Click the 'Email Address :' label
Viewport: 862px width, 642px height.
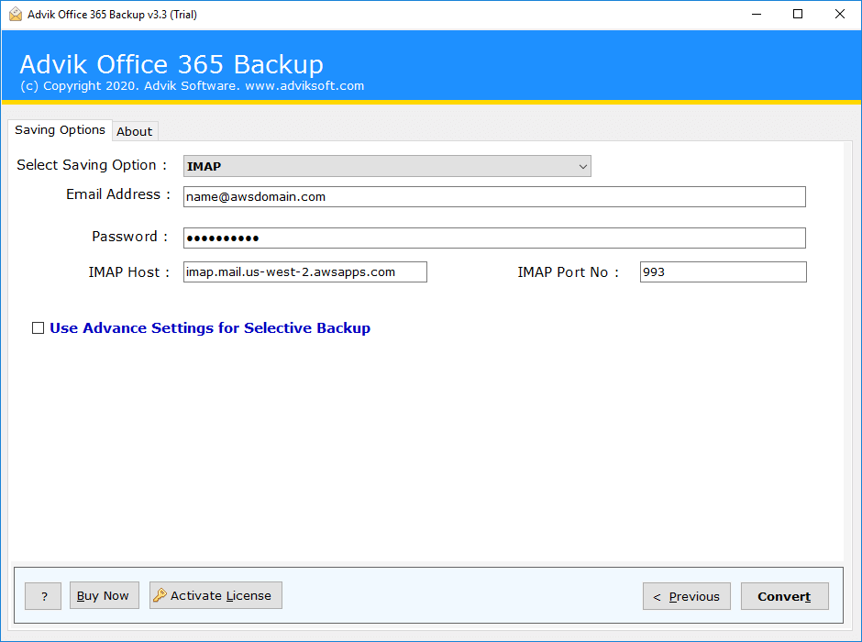(118, 194)
